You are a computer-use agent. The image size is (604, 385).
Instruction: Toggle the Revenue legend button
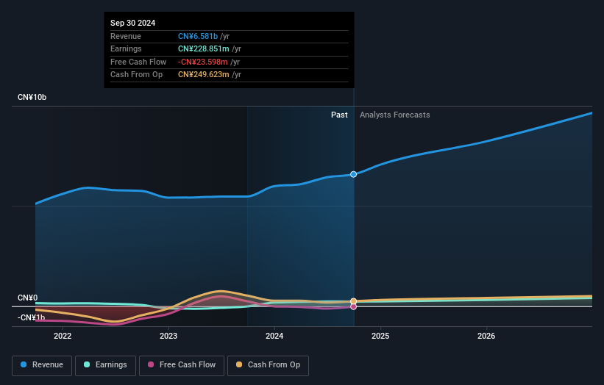42,365
